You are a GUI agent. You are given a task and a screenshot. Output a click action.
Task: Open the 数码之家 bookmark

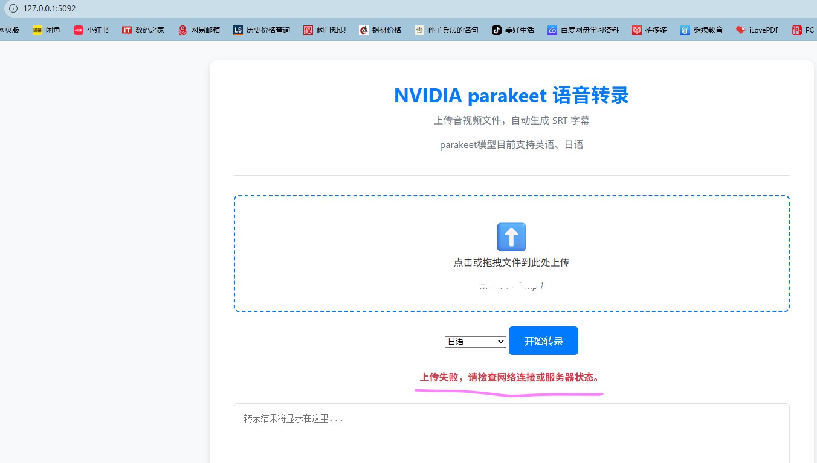pos(143,30)
